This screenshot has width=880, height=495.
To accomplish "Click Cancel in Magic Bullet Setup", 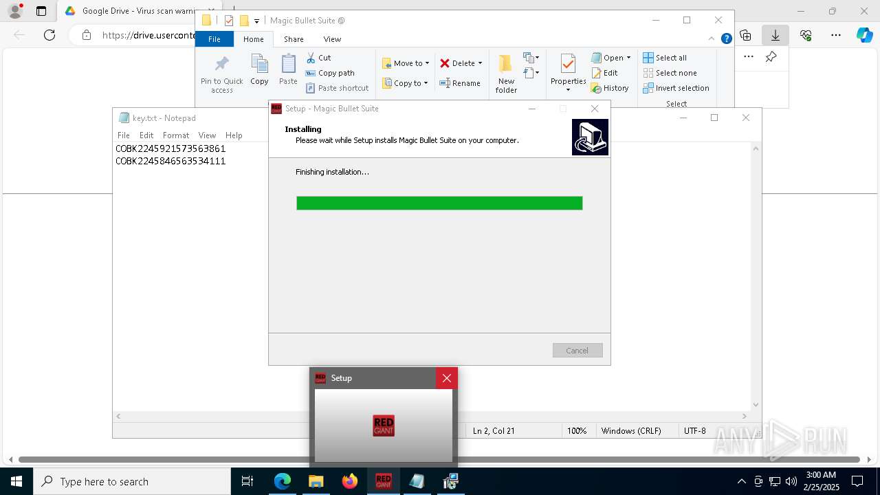I will pyautogui.click(x=577, y=351).
